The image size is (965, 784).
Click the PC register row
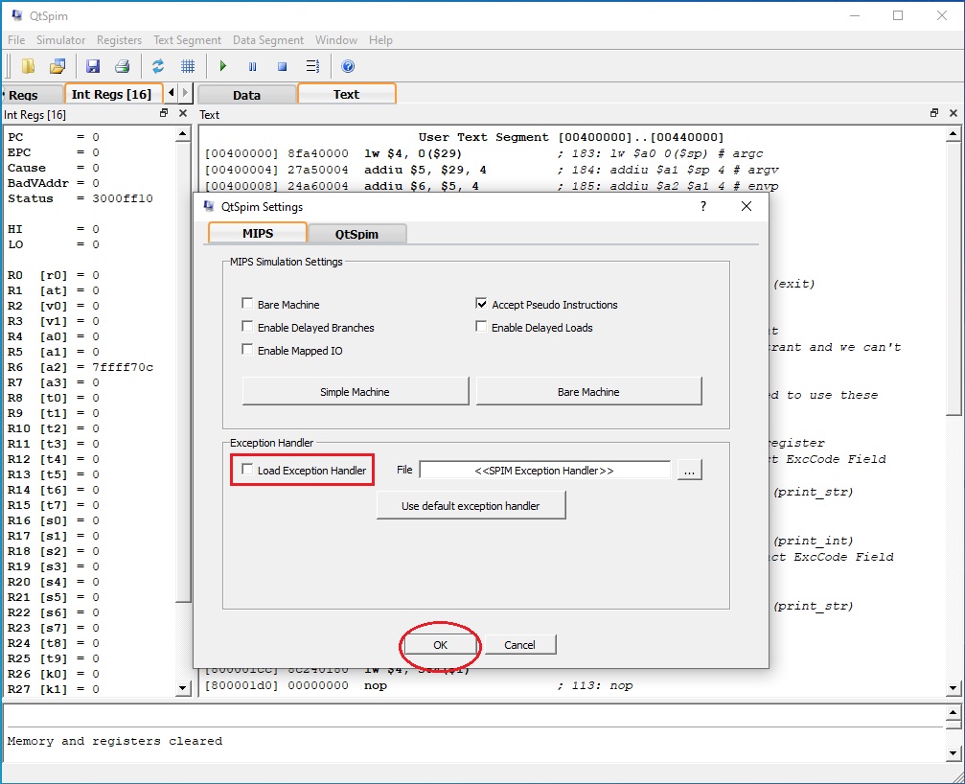tap(53, 137)
